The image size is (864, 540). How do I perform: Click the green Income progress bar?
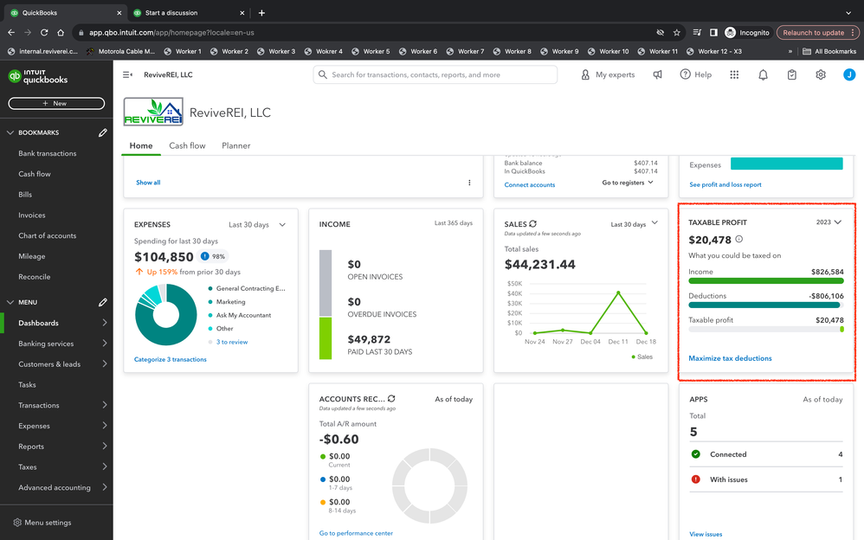point(766,281)
